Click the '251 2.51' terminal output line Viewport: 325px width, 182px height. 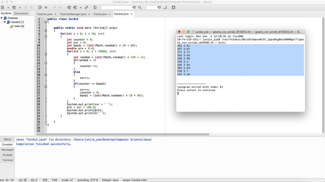(x=184, y=46)
